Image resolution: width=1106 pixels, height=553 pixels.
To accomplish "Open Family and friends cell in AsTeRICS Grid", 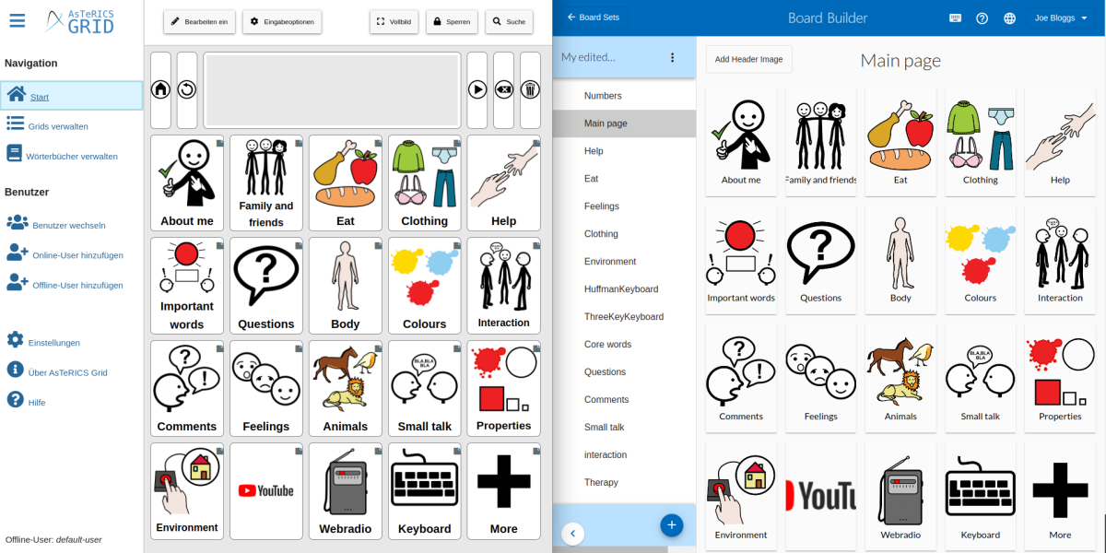I will tap(266, 182).
